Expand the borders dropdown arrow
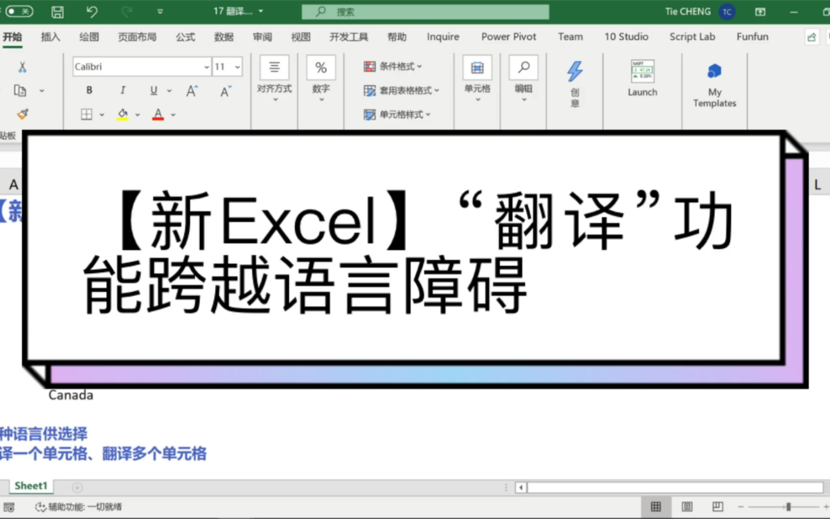 (x=102, y=114)
